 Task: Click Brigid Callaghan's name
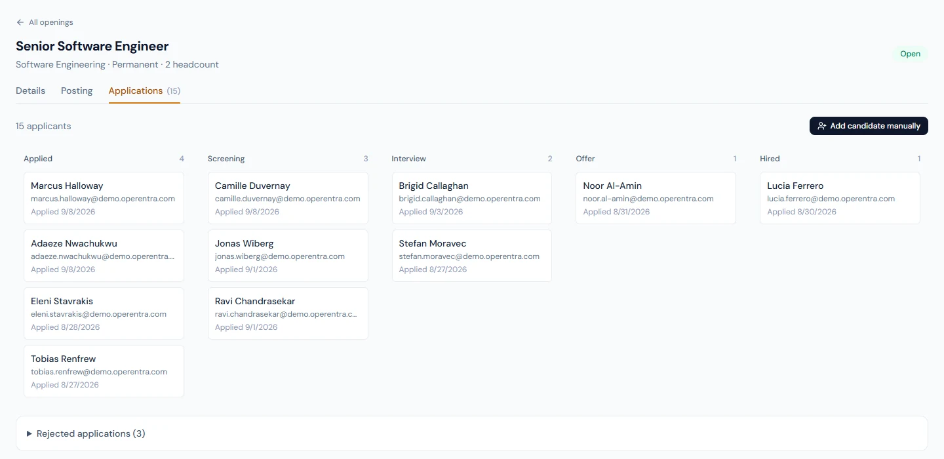(434, 186)
